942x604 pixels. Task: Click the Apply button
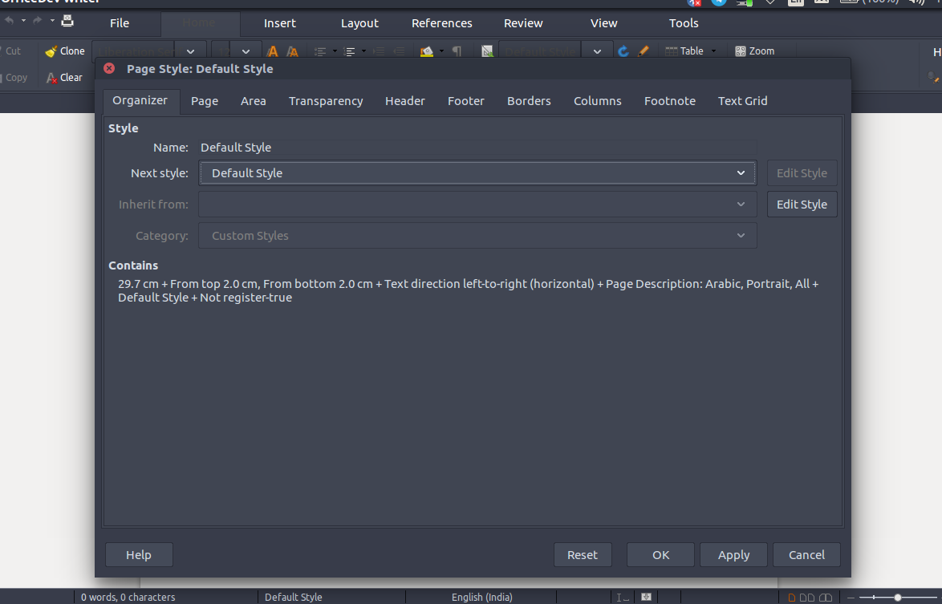coord(733,555)
